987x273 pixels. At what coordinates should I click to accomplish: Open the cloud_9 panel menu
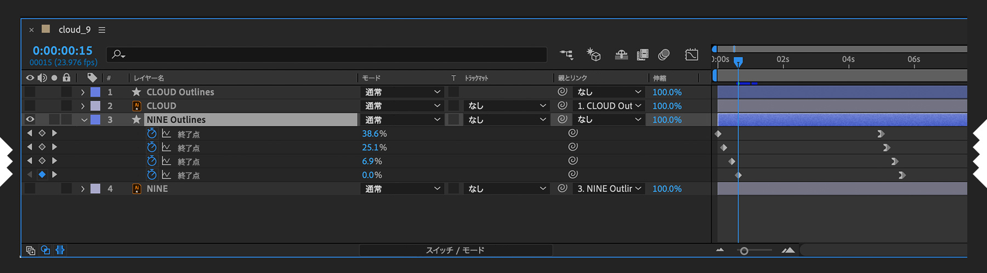click(x=102, y=30)
